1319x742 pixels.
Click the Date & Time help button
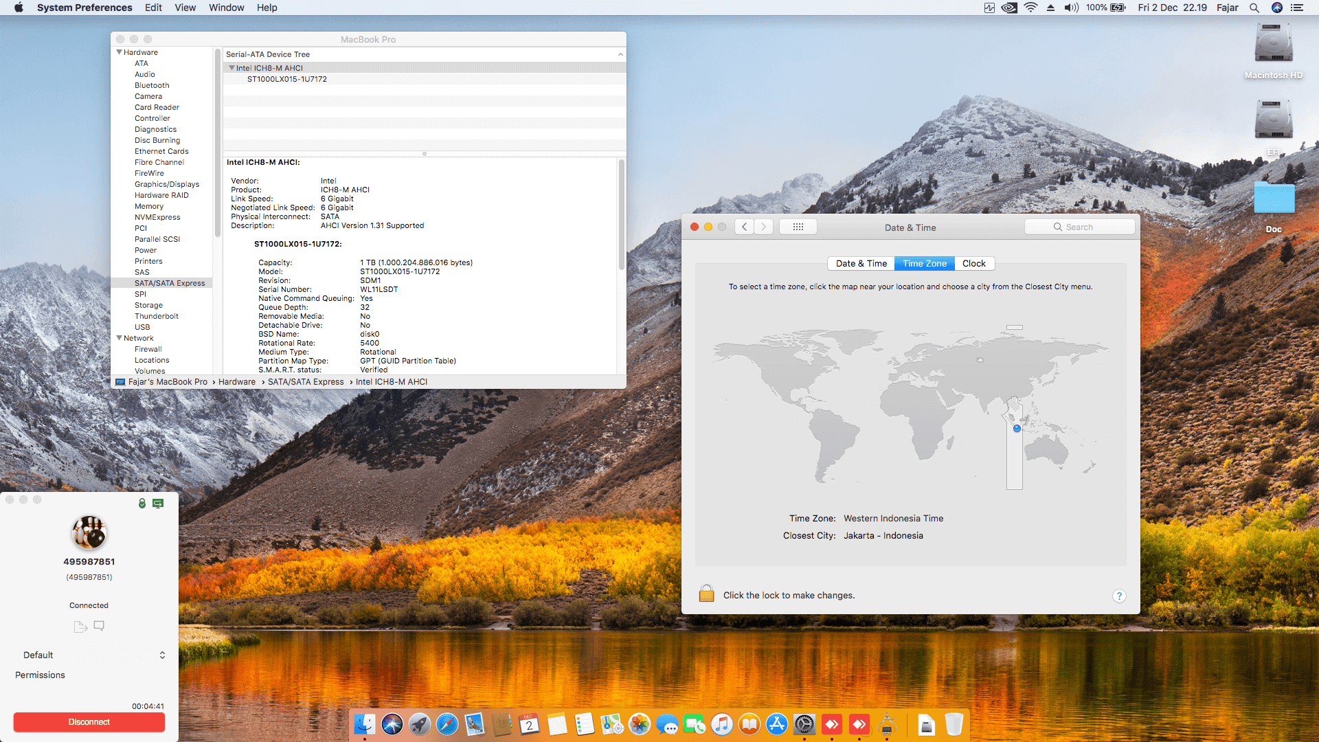1119,596
